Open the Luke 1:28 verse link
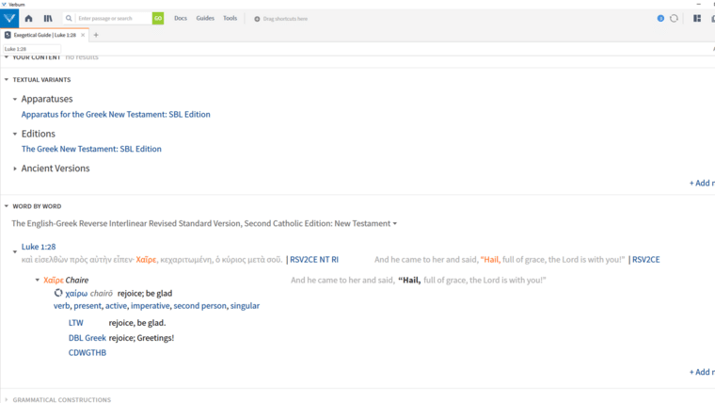 click(39, 247)
